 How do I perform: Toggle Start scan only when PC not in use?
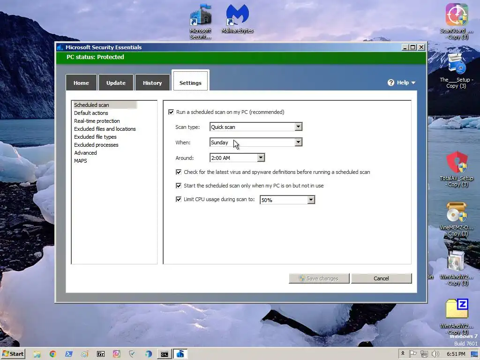click(x=179, y=186)
